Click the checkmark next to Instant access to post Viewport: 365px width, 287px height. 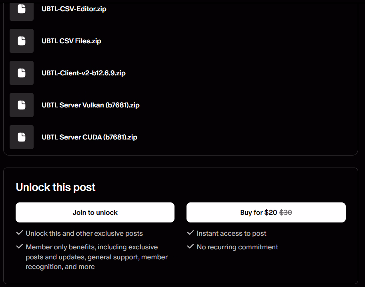pos(191,233)
